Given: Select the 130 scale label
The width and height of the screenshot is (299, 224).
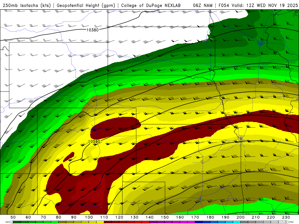Looking at the screenshot, I should coord(134,217).
